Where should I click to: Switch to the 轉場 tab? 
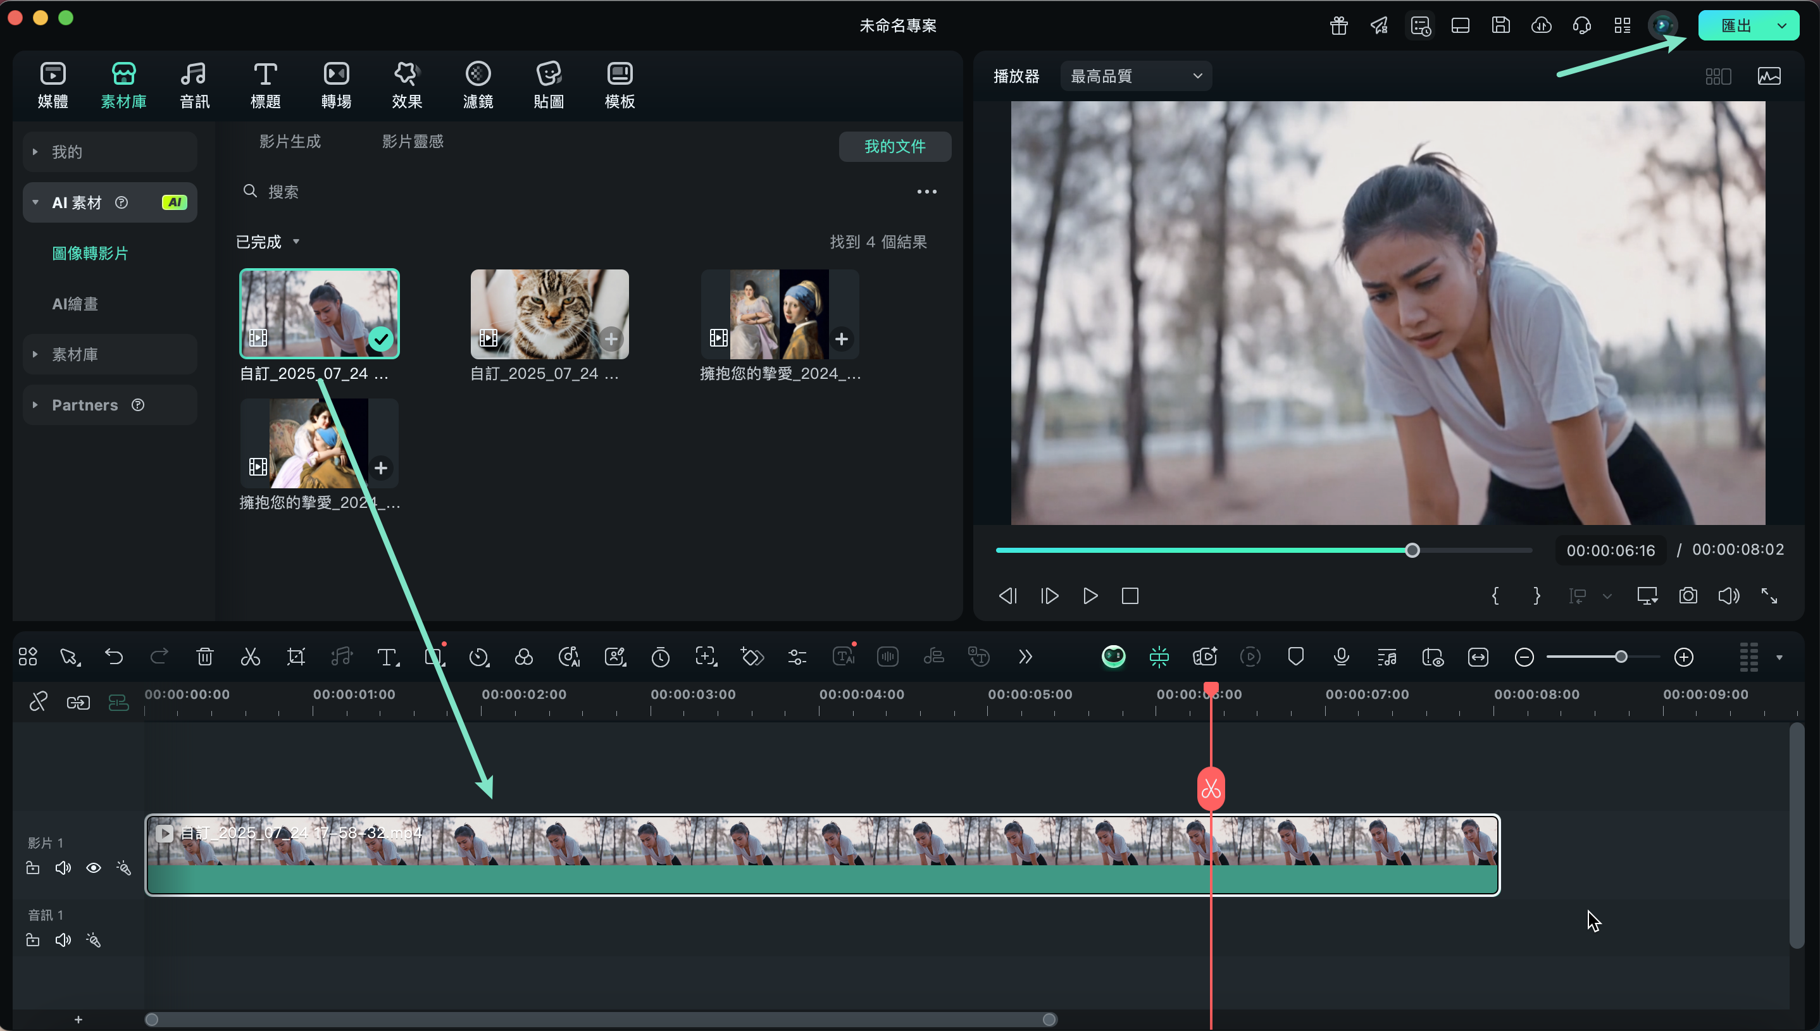coord(337,85)
